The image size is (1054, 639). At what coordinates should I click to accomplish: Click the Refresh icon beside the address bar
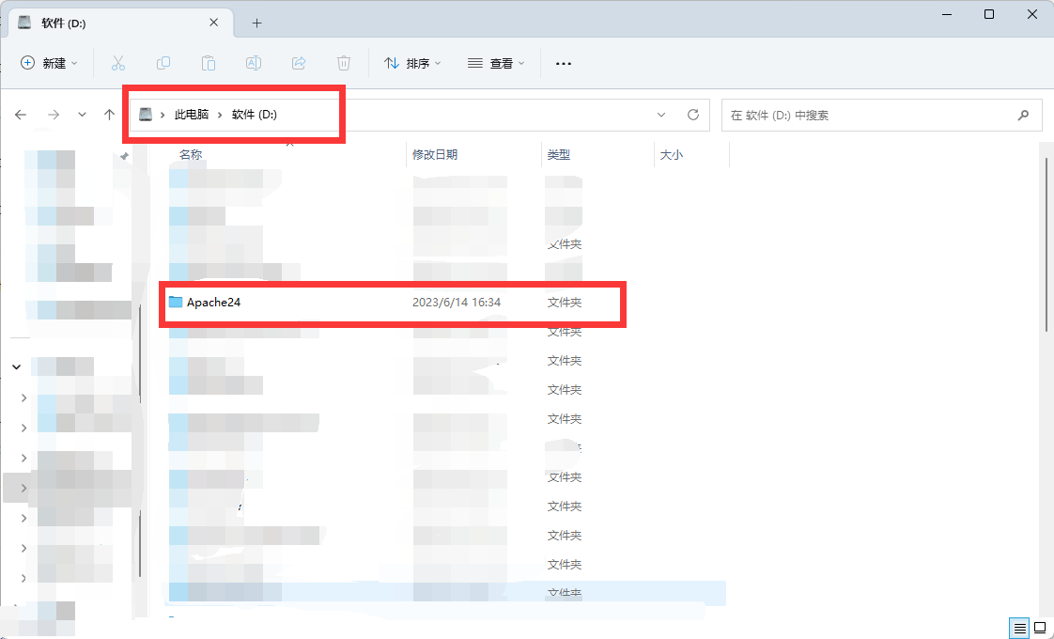(693, 115)
